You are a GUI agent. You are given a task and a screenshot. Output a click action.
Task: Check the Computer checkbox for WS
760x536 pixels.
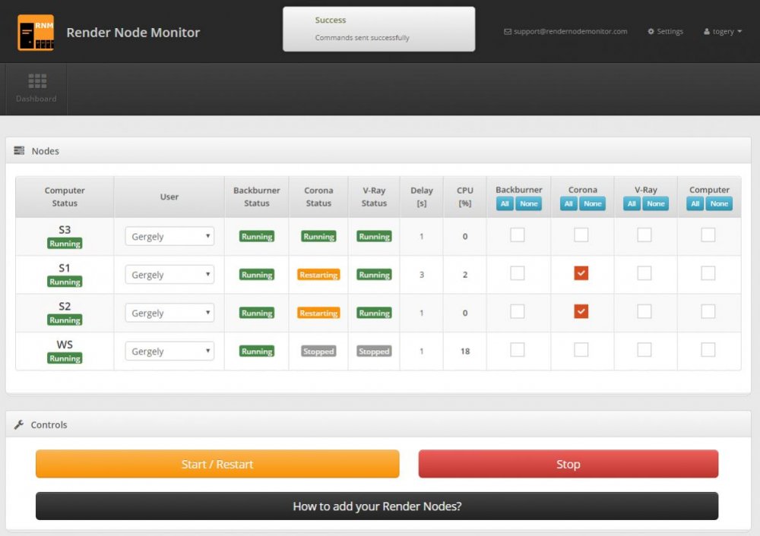click(708, 350)
